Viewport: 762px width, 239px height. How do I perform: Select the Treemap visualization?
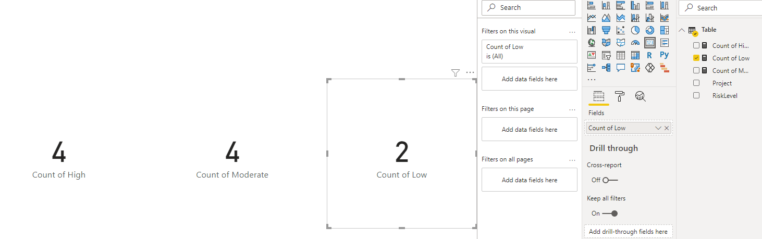665,30
